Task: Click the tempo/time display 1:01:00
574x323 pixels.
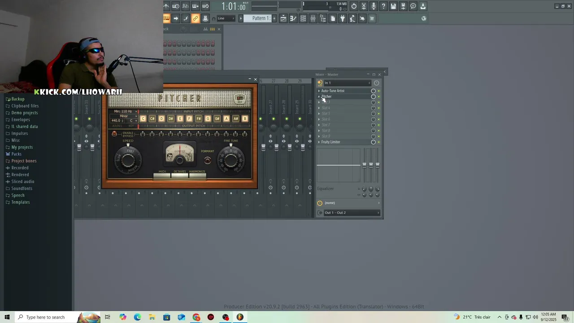Action: tap(234, 6)
